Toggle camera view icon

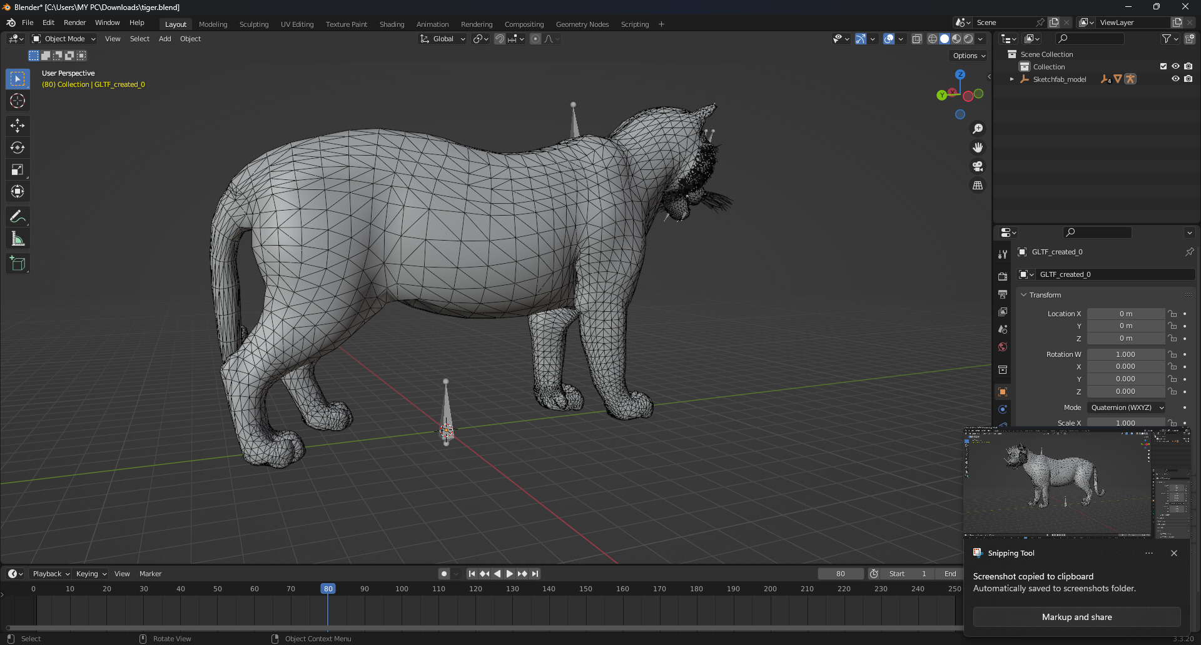(x=978, y=166)
